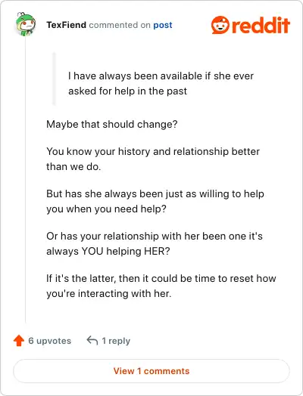Click the line "Or has your relationship with her"
This screenshot has height=396, width=303.
[155, 236]
